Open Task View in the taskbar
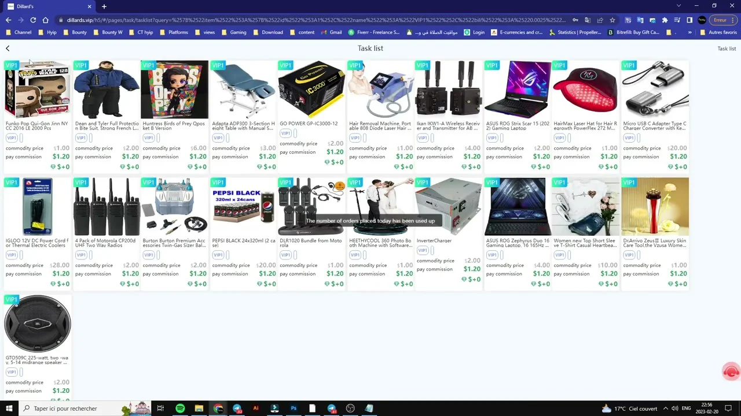 tap(160, 408)
